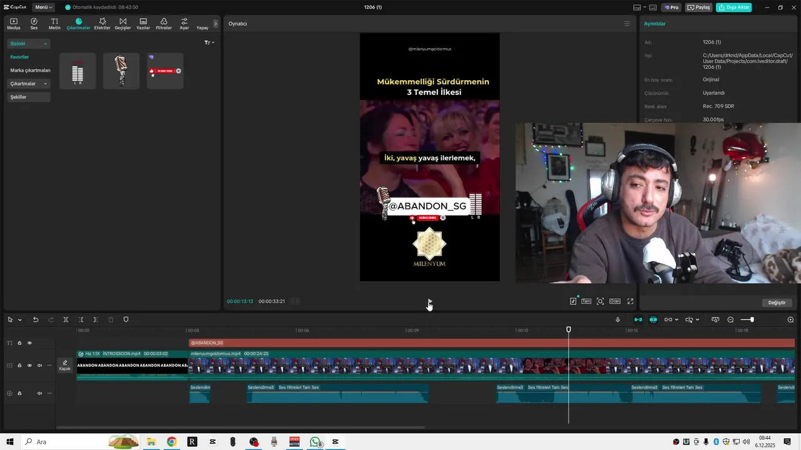Screen dimensions: 801x450
Task: Select Marka çıkartmaları category
Action: (x=30, y=70)
